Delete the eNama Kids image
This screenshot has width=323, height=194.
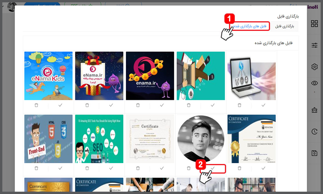pyautogui.click(x=36, y=105)
